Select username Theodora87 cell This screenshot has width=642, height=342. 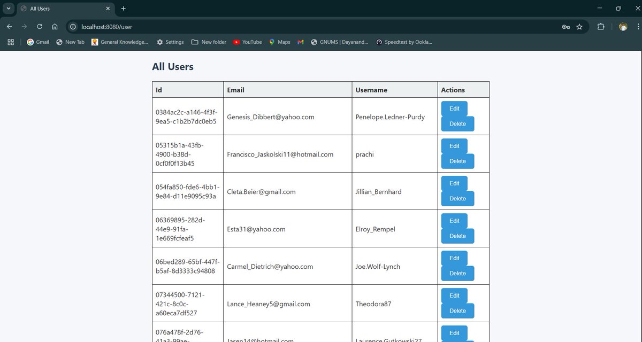point(395,304)
